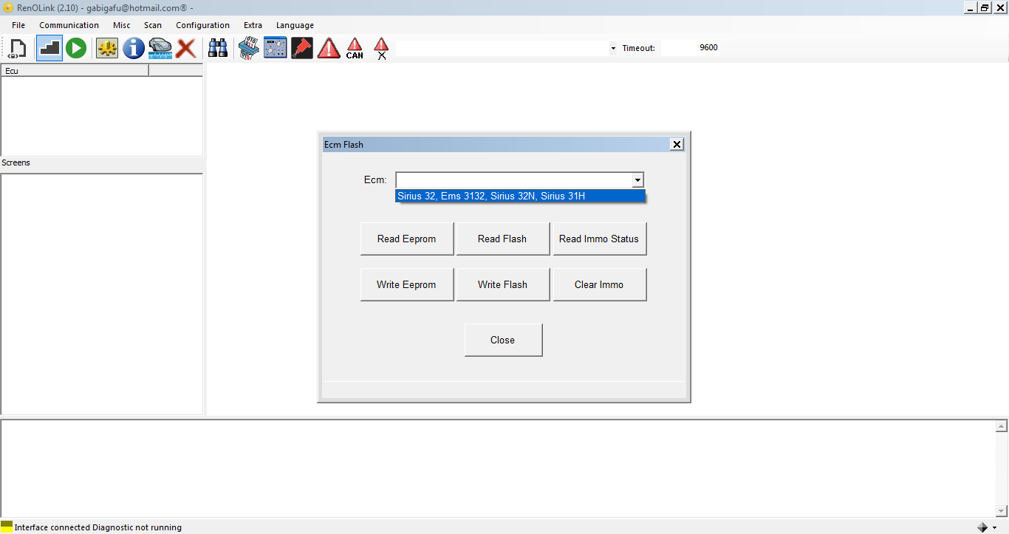Open the Scan menu

153,25
